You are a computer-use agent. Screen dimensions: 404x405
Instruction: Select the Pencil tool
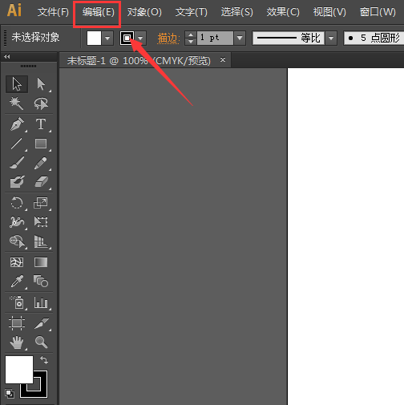[x=41, y=163]
